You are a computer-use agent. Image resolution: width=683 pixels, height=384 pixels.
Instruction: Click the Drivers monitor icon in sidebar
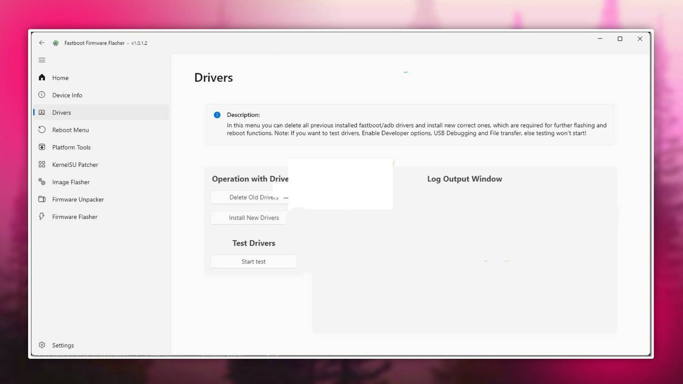(42, 112)
